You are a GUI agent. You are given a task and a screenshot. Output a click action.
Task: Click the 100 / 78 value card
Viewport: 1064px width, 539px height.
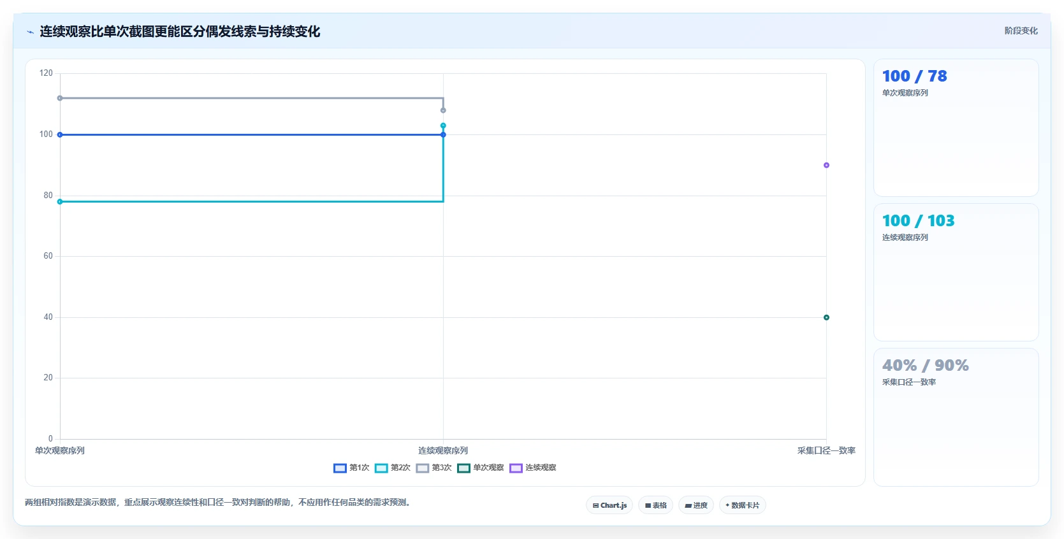[956, 127]
